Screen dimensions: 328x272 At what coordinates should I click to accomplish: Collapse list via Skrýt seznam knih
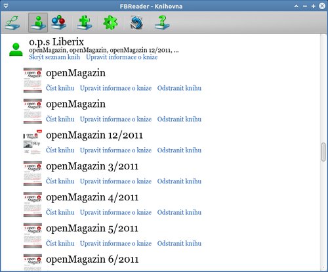(x=54, y=57)
